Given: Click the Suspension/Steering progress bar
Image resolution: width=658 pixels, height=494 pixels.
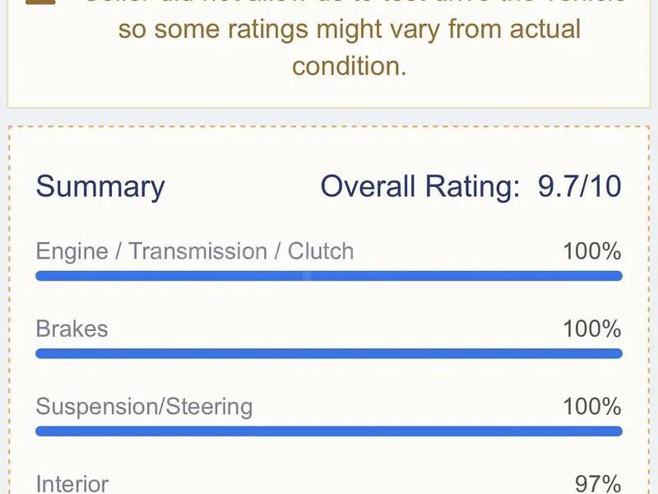Looking at the screenshot, I should 329,431.
